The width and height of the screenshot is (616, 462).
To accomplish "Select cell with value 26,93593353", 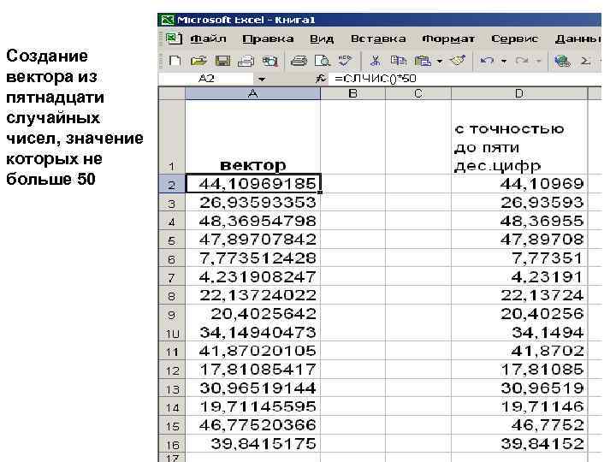I will point(253,202).
